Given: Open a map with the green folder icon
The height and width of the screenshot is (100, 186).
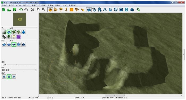Looking at the screenshot, I should coord(9,10).
